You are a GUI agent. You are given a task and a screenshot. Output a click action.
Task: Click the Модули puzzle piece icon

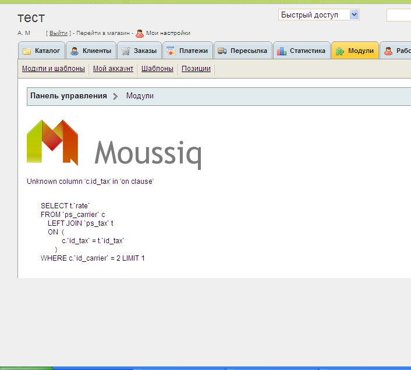[x=340, y=51]
